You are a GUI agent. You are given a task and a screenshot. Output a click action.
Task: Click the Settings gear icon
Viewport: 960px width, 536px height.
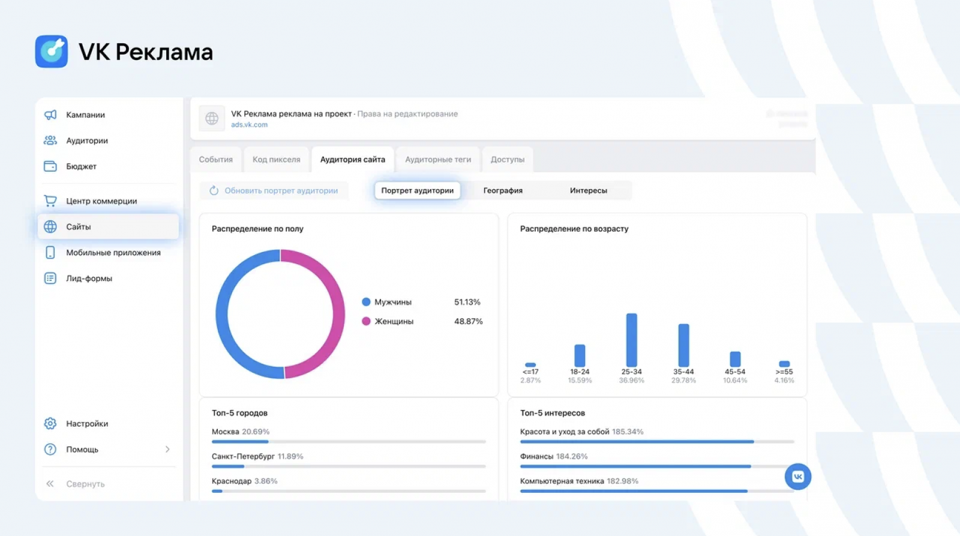50,424
